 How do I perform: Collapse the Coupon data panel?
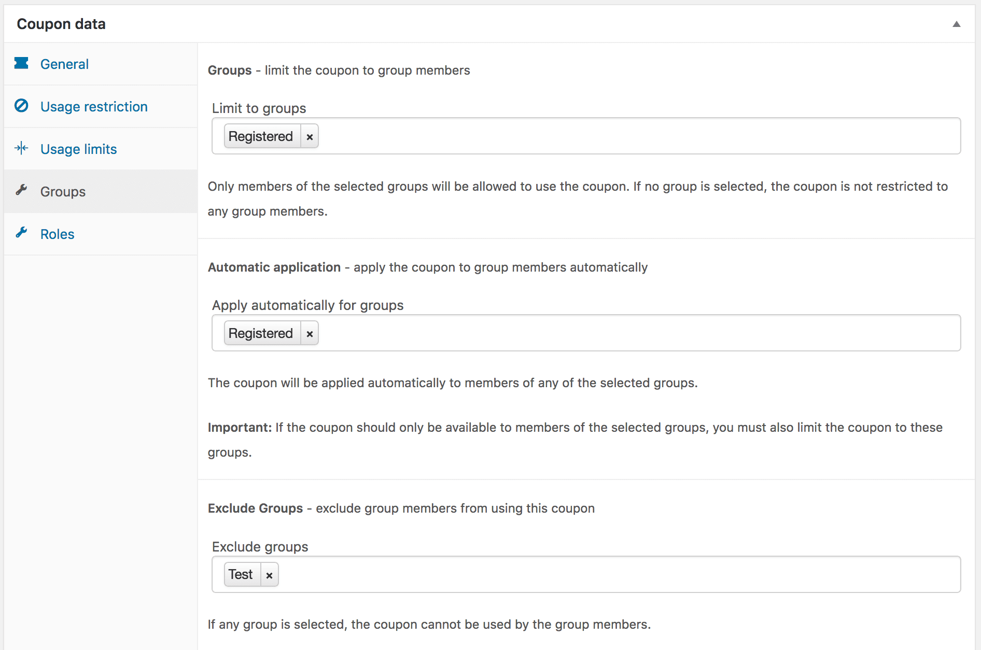(956, 24)
